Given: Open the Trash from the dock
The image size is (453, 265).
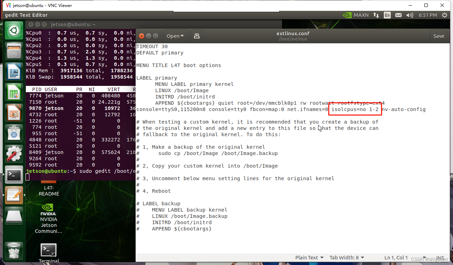Looking at the screenshot, I should pos(14,251).
